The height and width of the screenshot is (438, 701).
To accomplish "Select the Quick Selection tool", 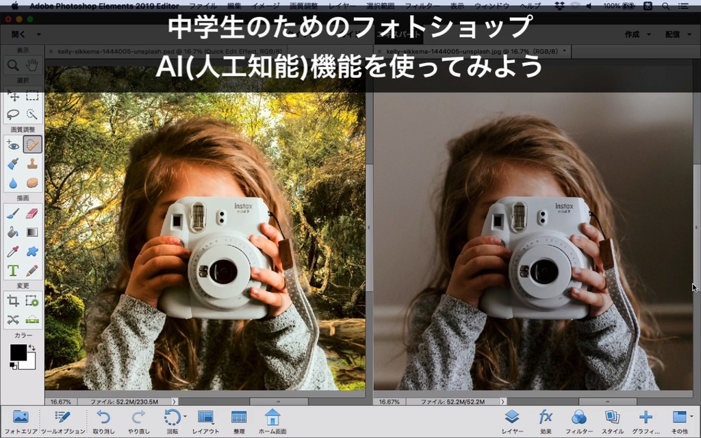I will point(31,114).
